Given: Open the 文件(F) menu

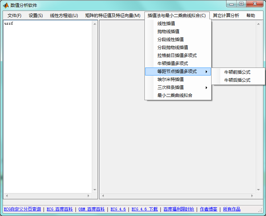Looking at the screenshot, I should pos(15,16).
